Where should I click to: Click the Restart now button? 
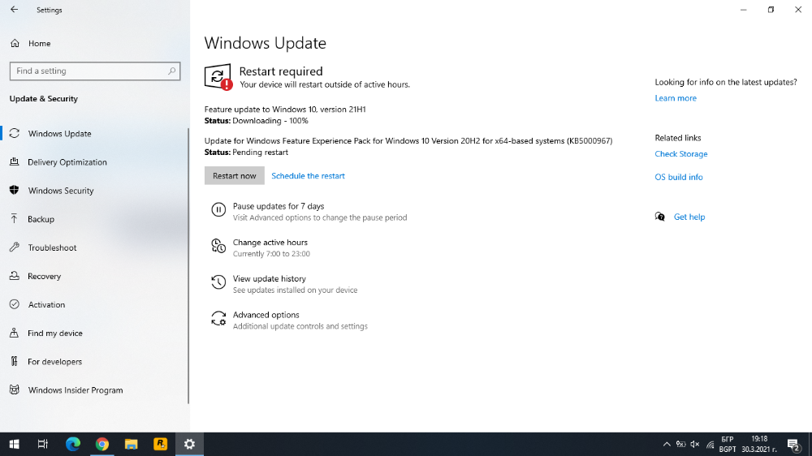tap(235, 175)
